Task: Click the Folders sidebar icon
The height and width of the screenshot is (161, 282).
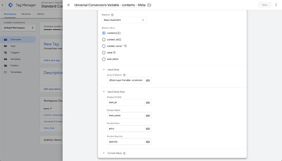Action: pos(6,65)
